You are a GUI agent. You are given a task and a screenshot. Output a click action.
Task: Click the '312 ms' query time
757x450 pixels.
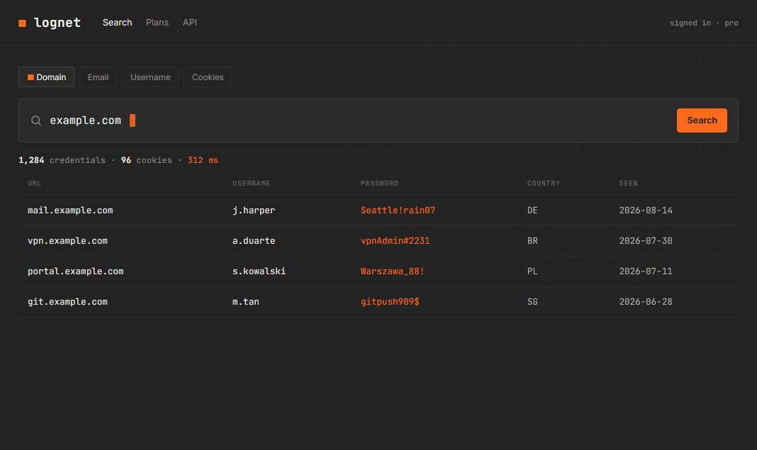click(x=203, y=160)
